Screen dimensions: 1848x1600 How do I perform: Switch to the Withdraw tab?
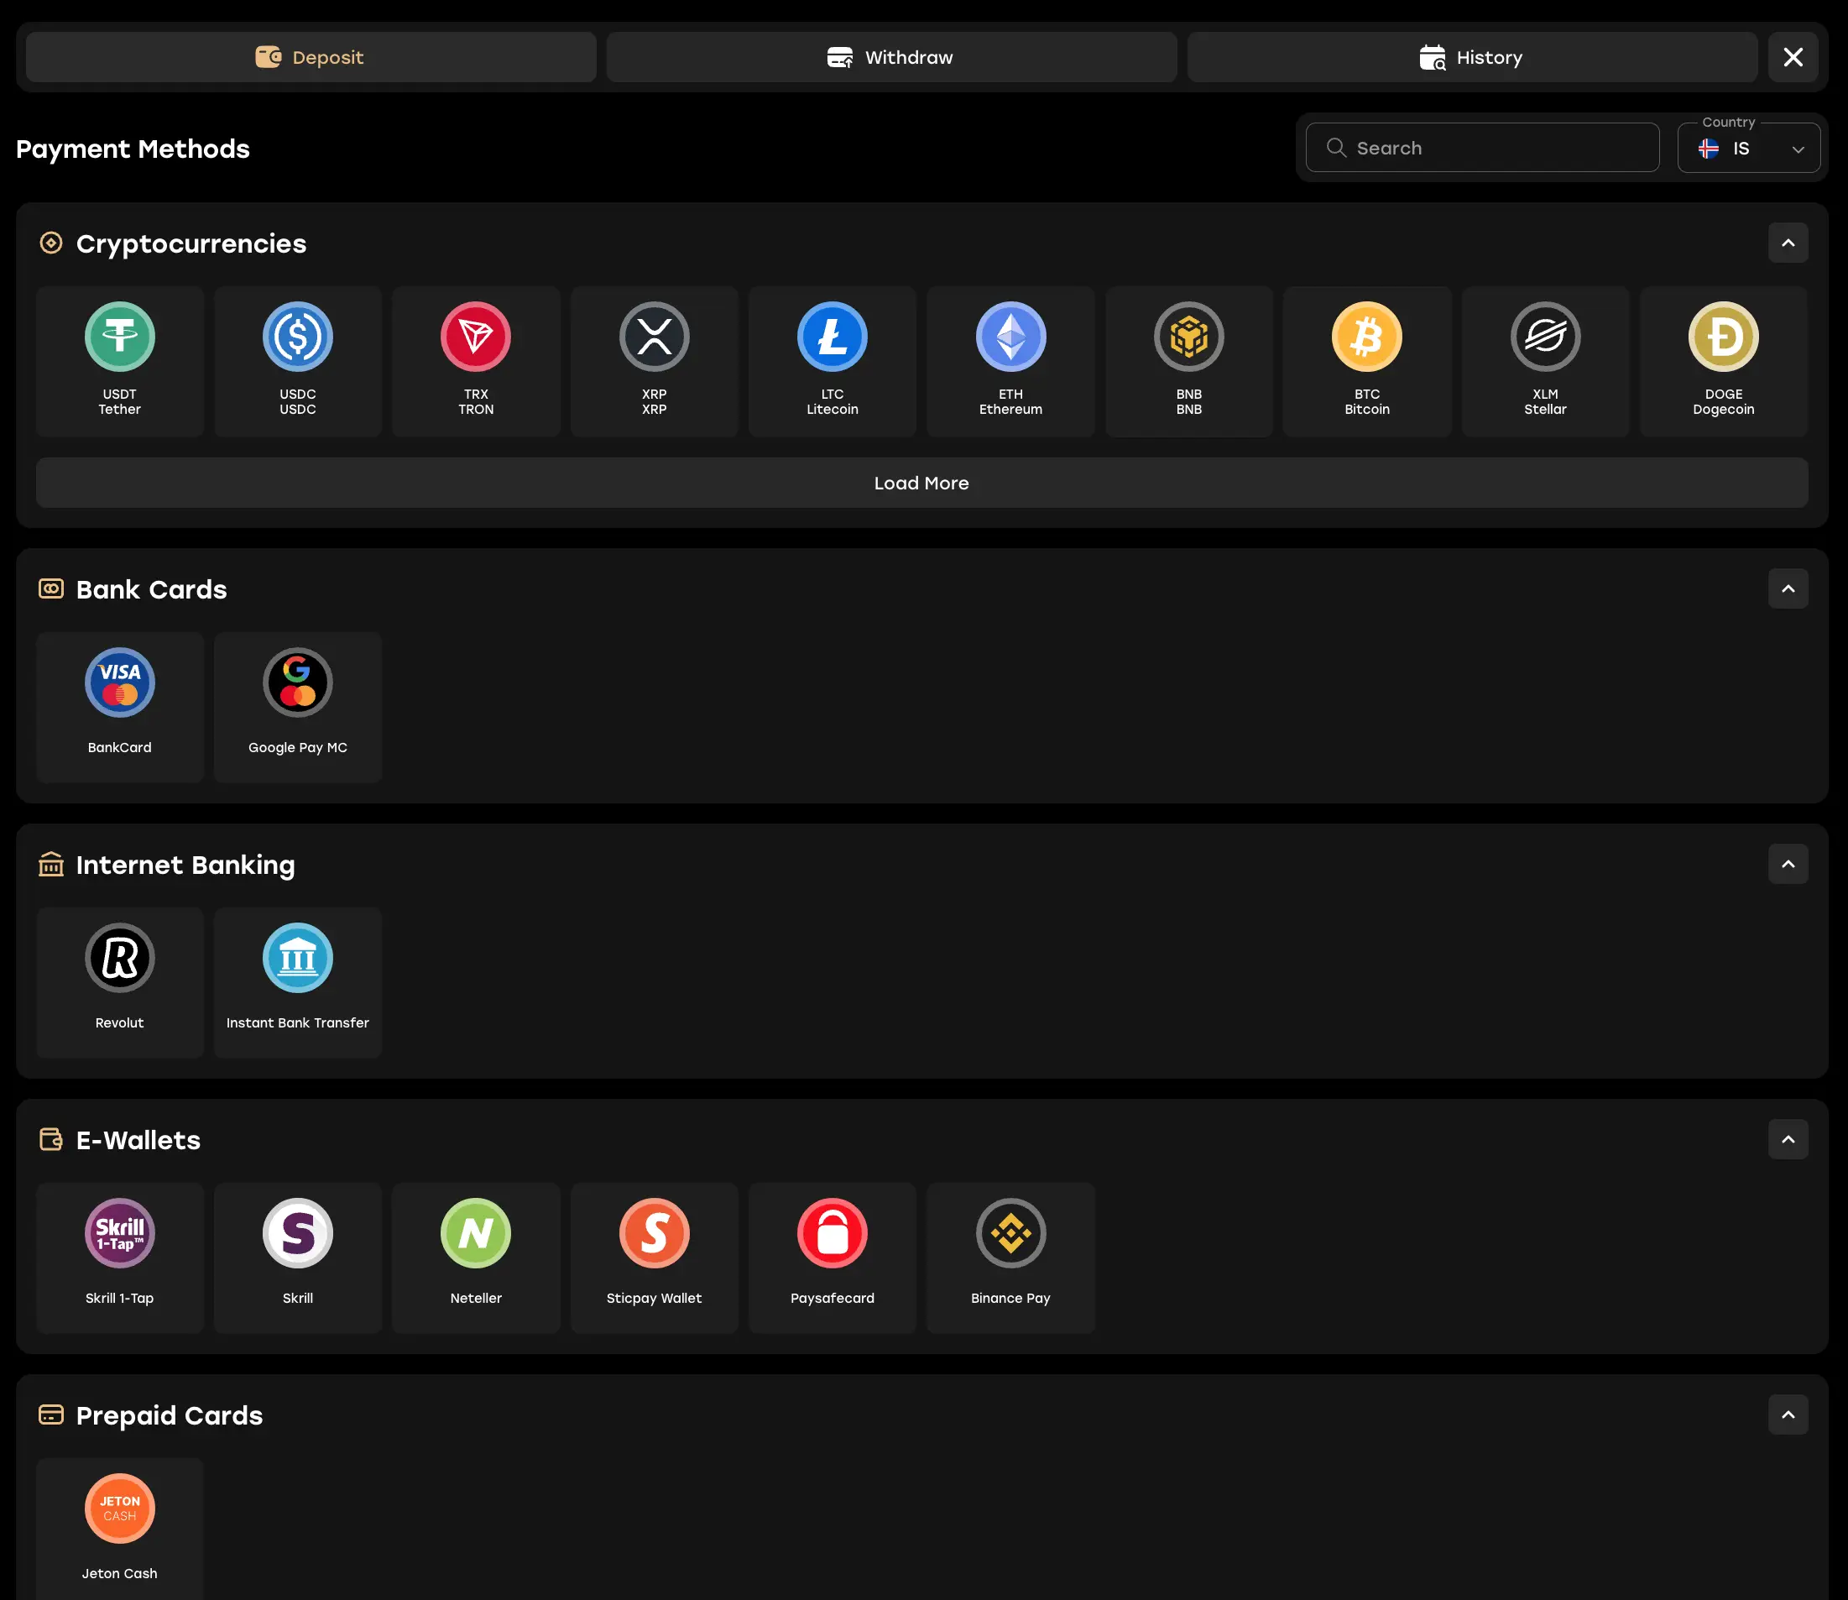coord(891,57)
